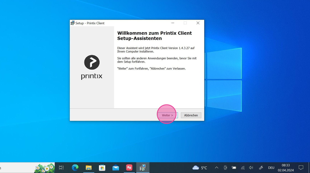
Task: Click the setup icon in the title bar
Action: (73, 23)
